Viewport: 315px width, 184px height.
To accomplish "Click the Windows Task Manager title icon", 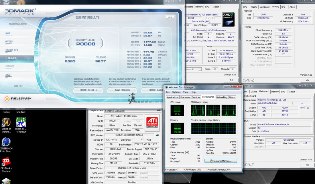I will pyautogui.click(x=166, y=87).
